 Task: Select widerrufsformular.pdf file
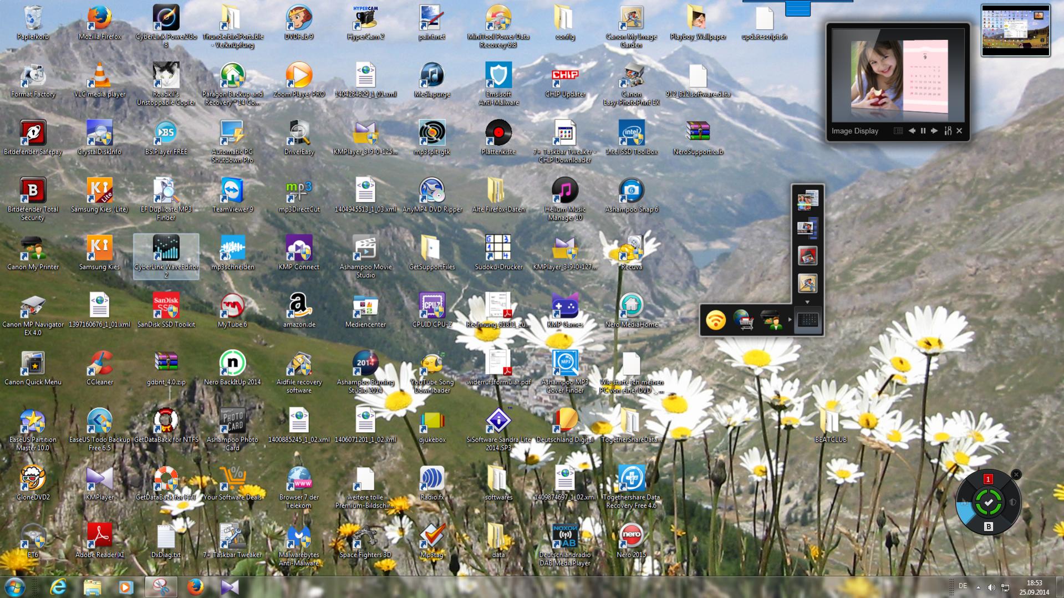[498, 369]
